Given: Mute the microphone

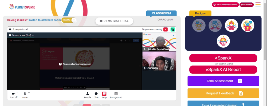Looking at the screenshot, I should coord(25,95).
